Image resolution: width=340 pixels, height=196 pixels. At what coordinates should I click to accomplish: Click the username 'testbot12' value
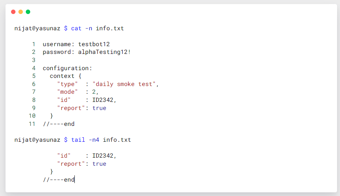pyautogui.click(x=94, y=44)
